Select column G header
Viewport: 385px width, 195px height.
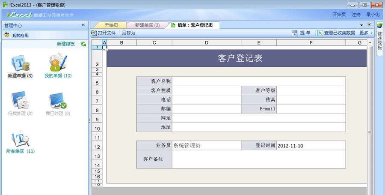pos(356,42)
